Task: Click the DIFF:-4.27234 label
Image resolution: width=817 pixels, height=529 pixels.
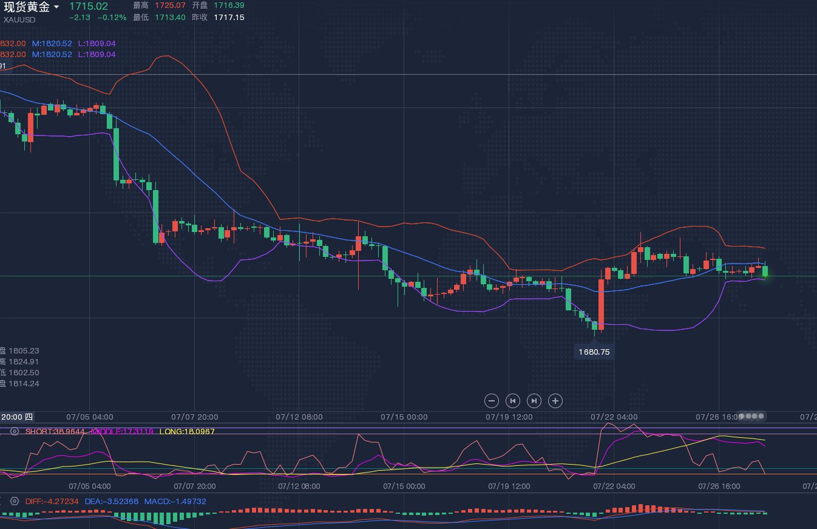Action: [52, 501]
